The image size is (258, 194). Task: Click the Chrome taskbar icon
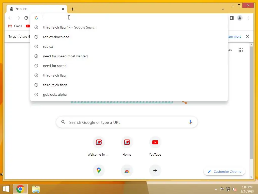(x=20, y=189)
